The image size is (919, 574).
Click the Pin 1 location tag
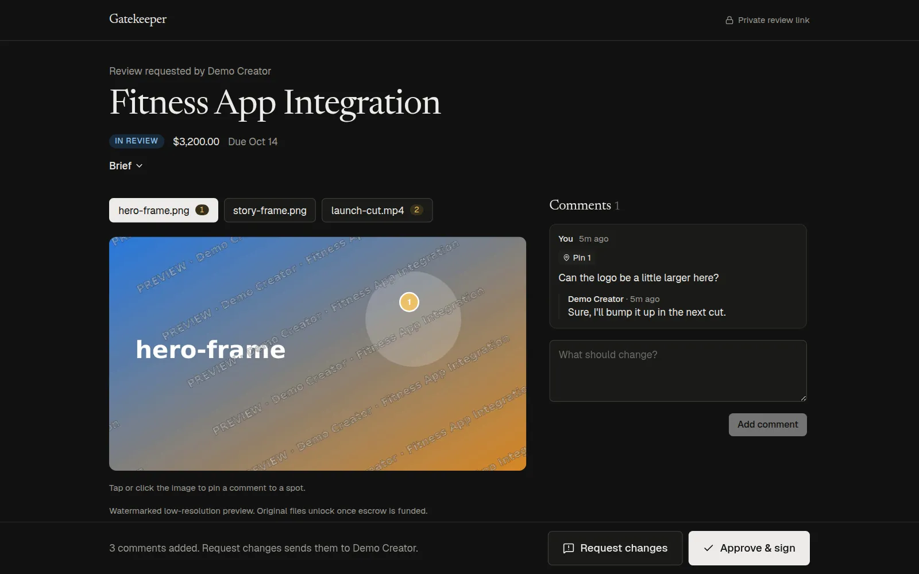coord(577,258)
